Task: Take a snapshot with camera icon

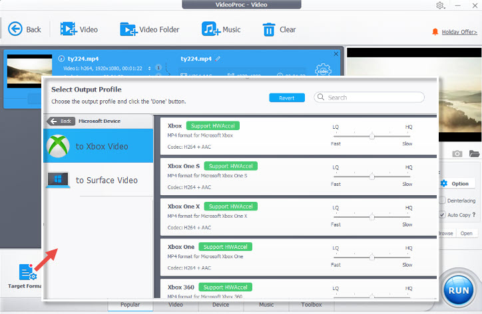Action: [x=457, y=153]
